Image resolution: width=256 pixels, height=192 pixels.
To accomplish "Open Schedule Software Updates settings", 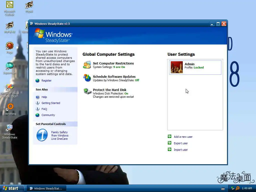I will click(x=114, y=76).
